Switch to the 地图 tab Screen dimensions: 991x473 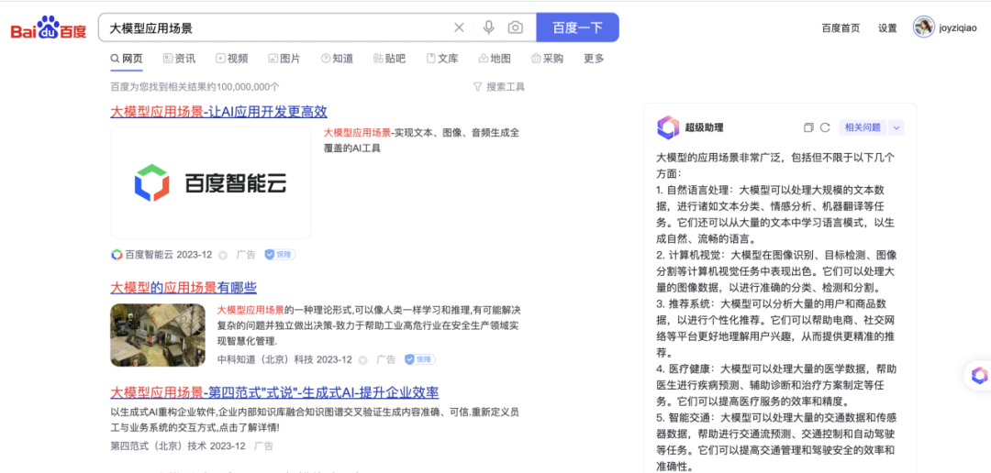pos(495,59)
